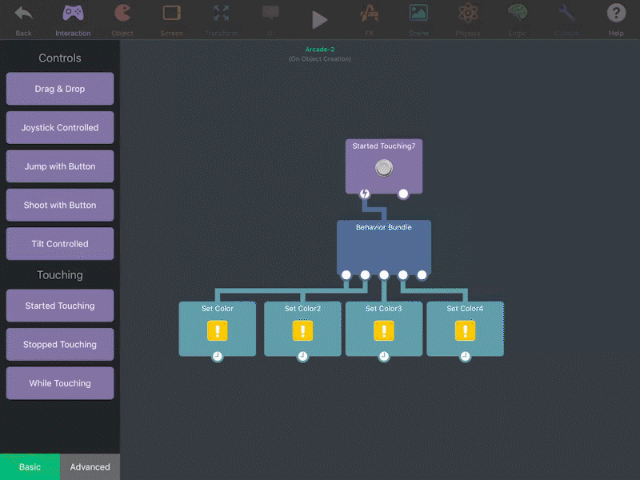Go back using the Back arrow

23,18
